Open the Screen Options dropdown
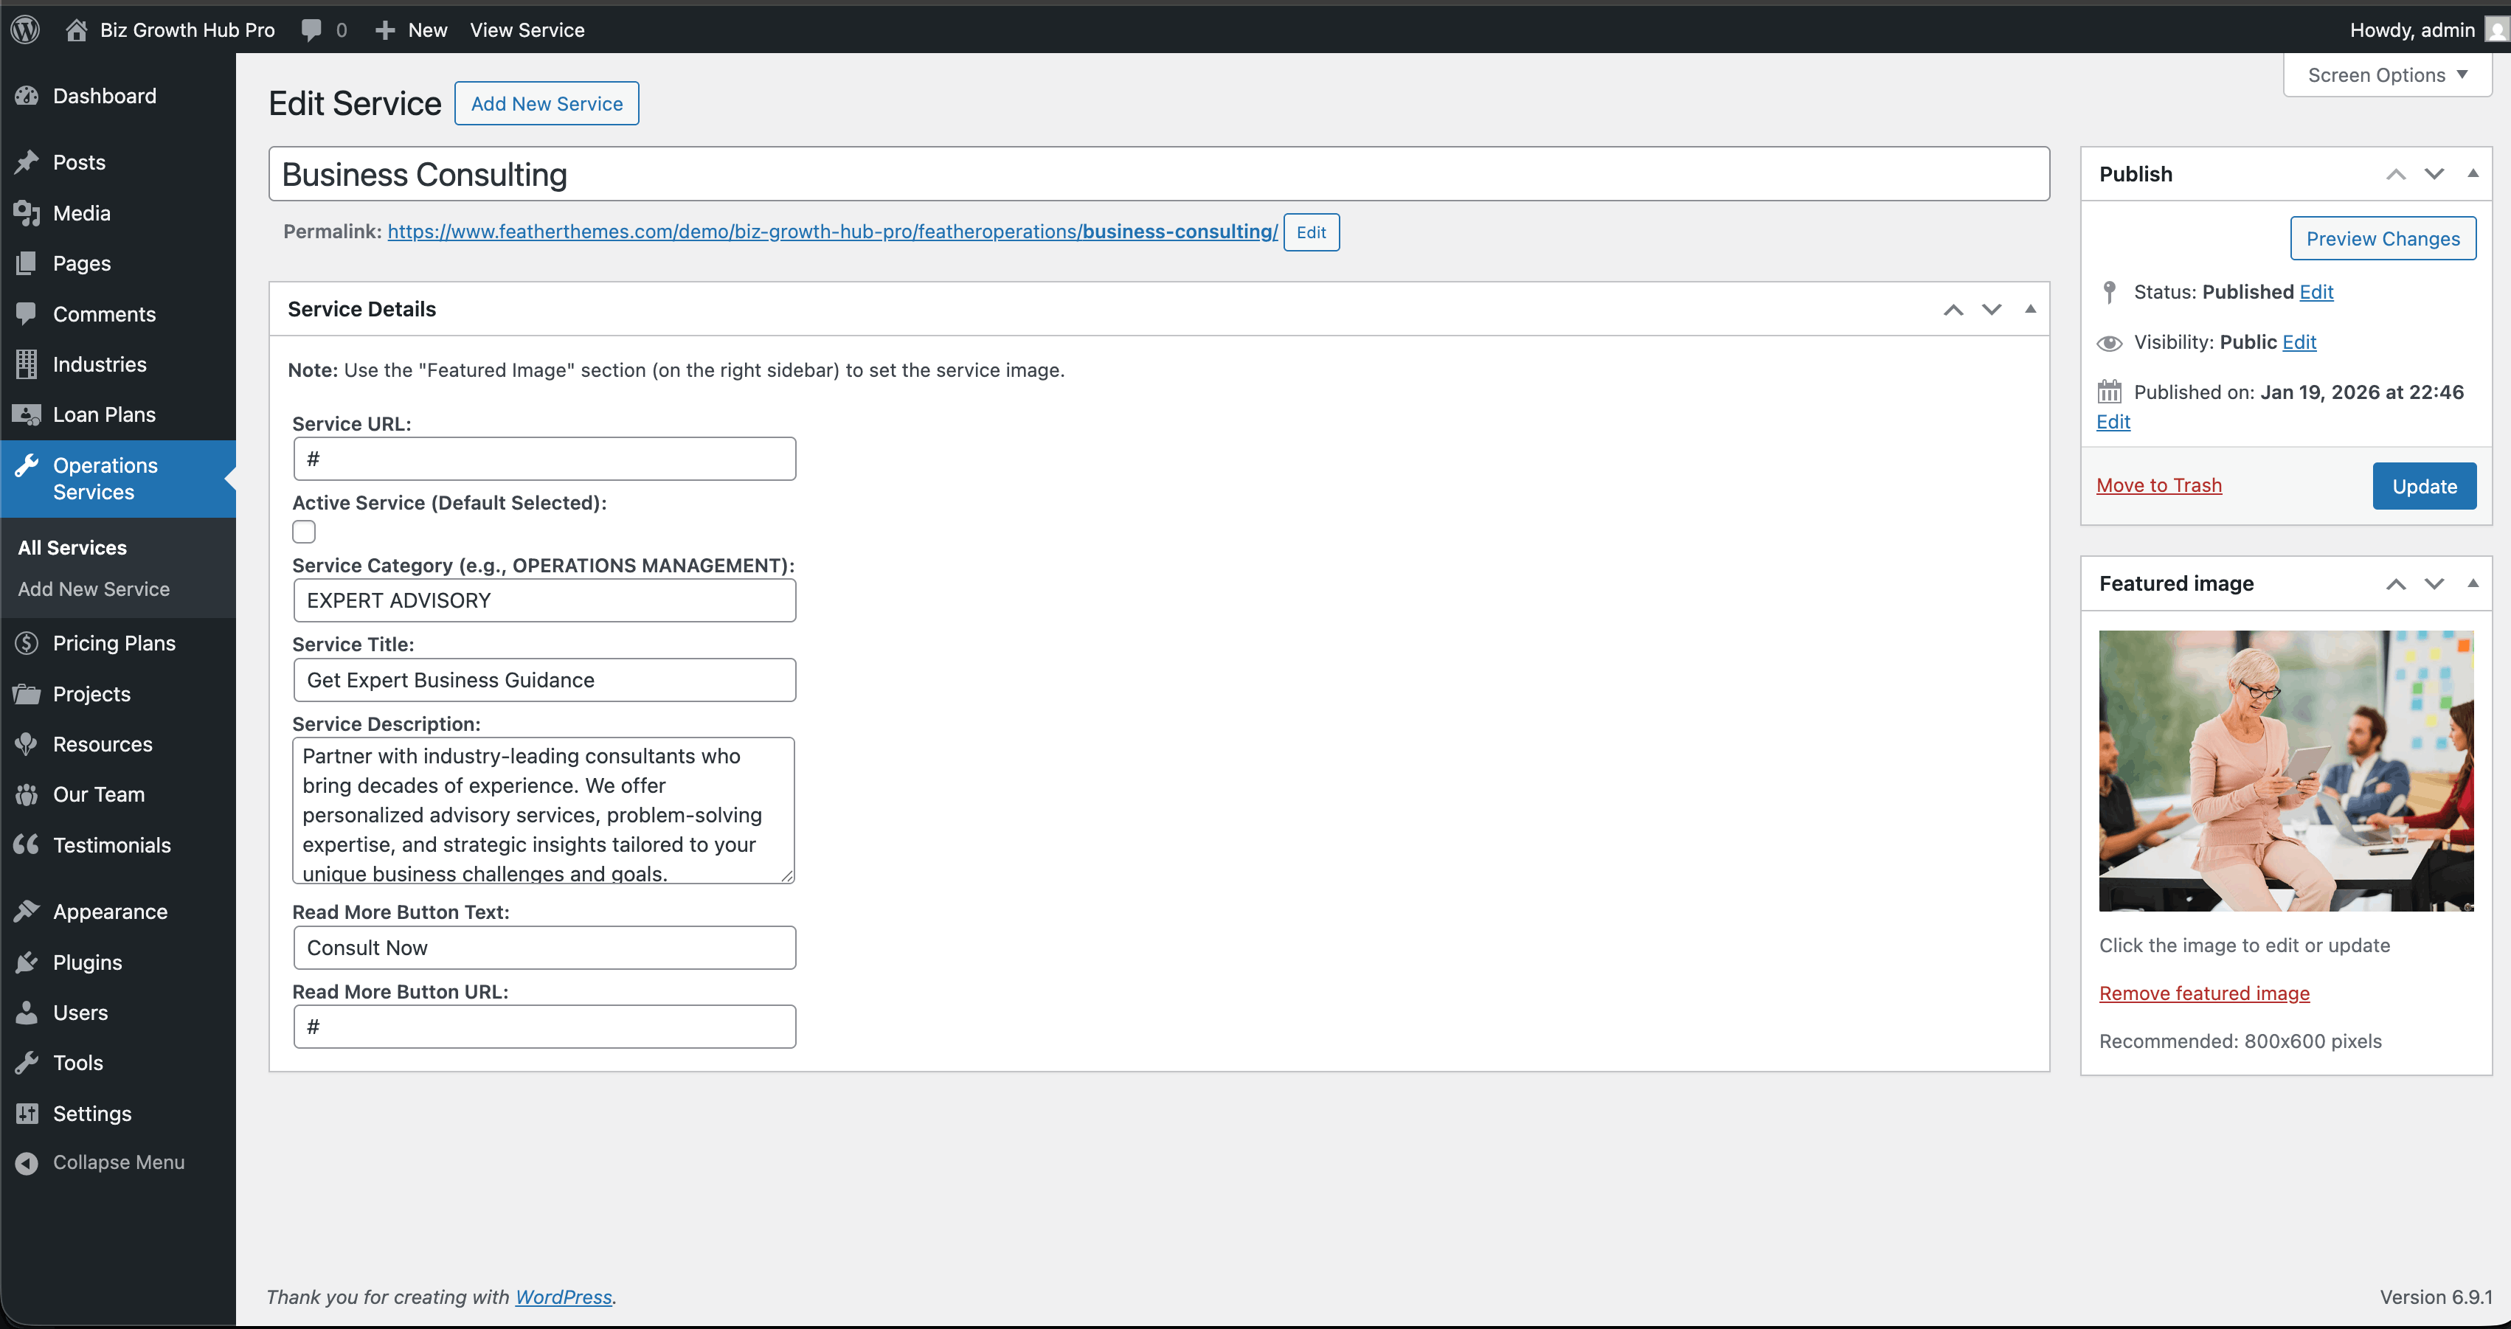Viewport: 2511px width, 1329px height. tap(2386, 75)
